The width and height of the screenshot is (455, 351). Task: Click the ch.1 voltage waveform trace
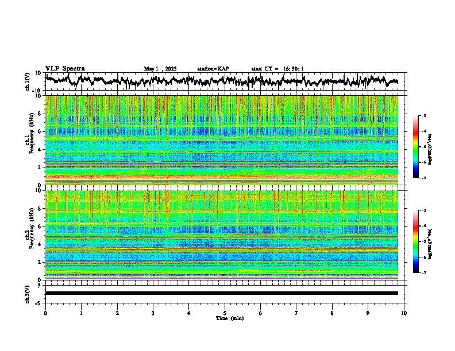pyautogui.click(x=222, y=80)
